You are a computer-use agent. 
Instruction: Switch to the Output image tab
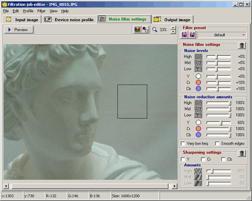[172, 20]
